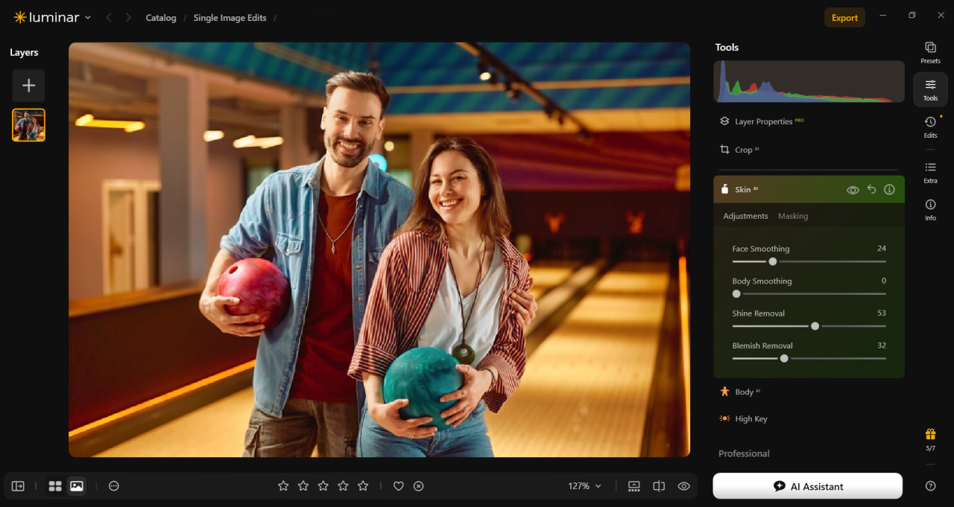Select the layer thumbnail in Layers panel

pos(28,125)
